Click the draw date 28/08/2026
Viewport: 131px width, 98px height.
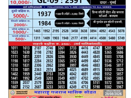pyautogui.click(x=113, y=94)
